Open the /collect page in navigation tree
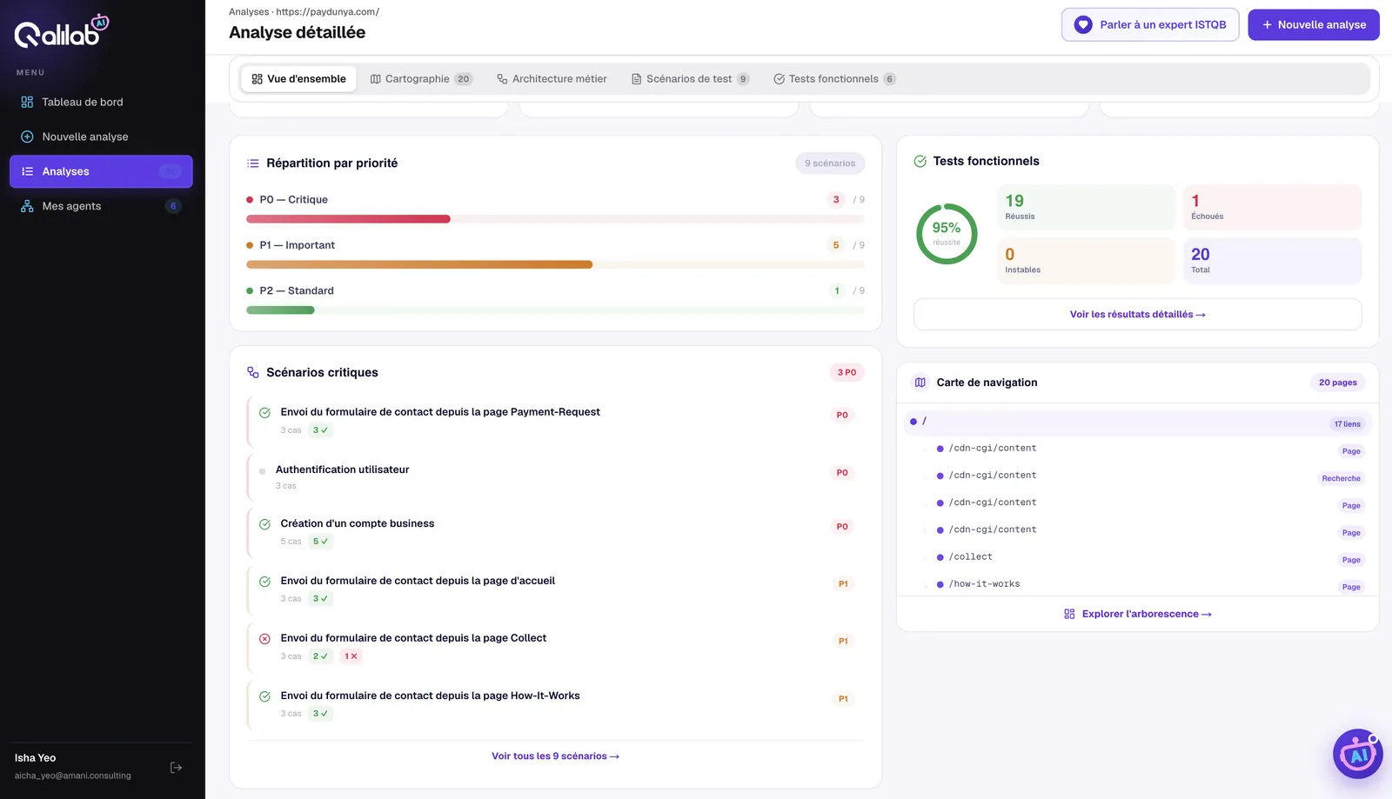The height and width of the screenshot is (799, 1392). pos(1144,557)
